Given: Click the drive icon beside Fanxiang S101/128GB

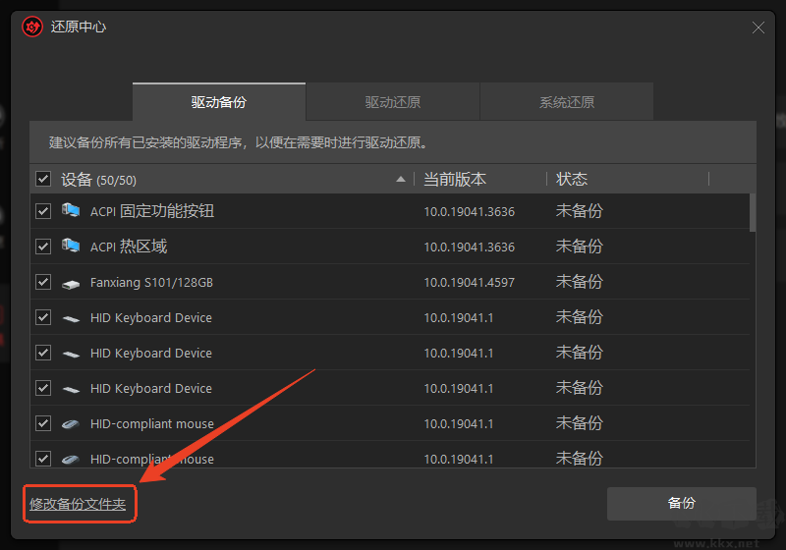Looking at the screenshot, I should pyautogui.click(x=71, y=284).
